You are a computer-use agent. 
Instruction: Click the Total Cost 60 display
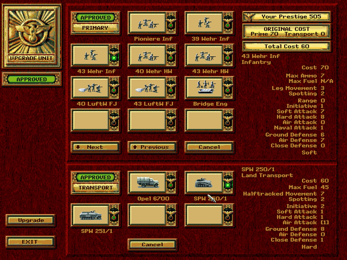pos(287,46)
